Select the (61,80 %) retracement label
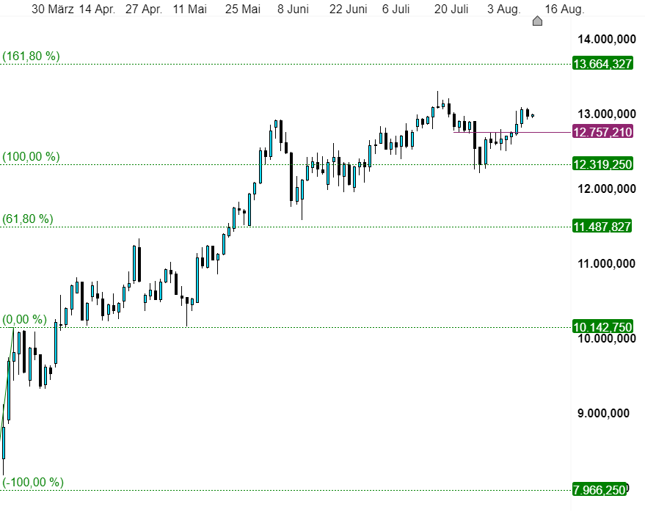Viewport: 645px width, 512px height. 28,219
